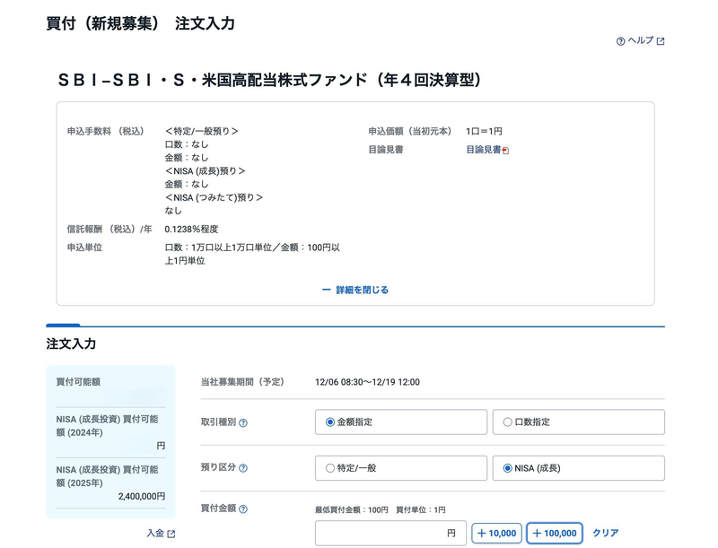Add 100,000 yen with +100,000 button

pyautogui.click(x=555, y=533)
